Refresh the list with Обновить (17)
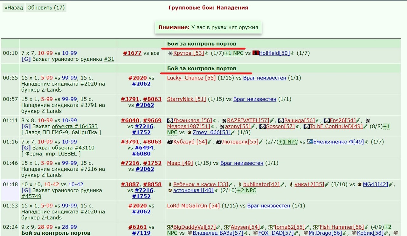This screenshot has height=236, width=407. click(x=46, y=8)
